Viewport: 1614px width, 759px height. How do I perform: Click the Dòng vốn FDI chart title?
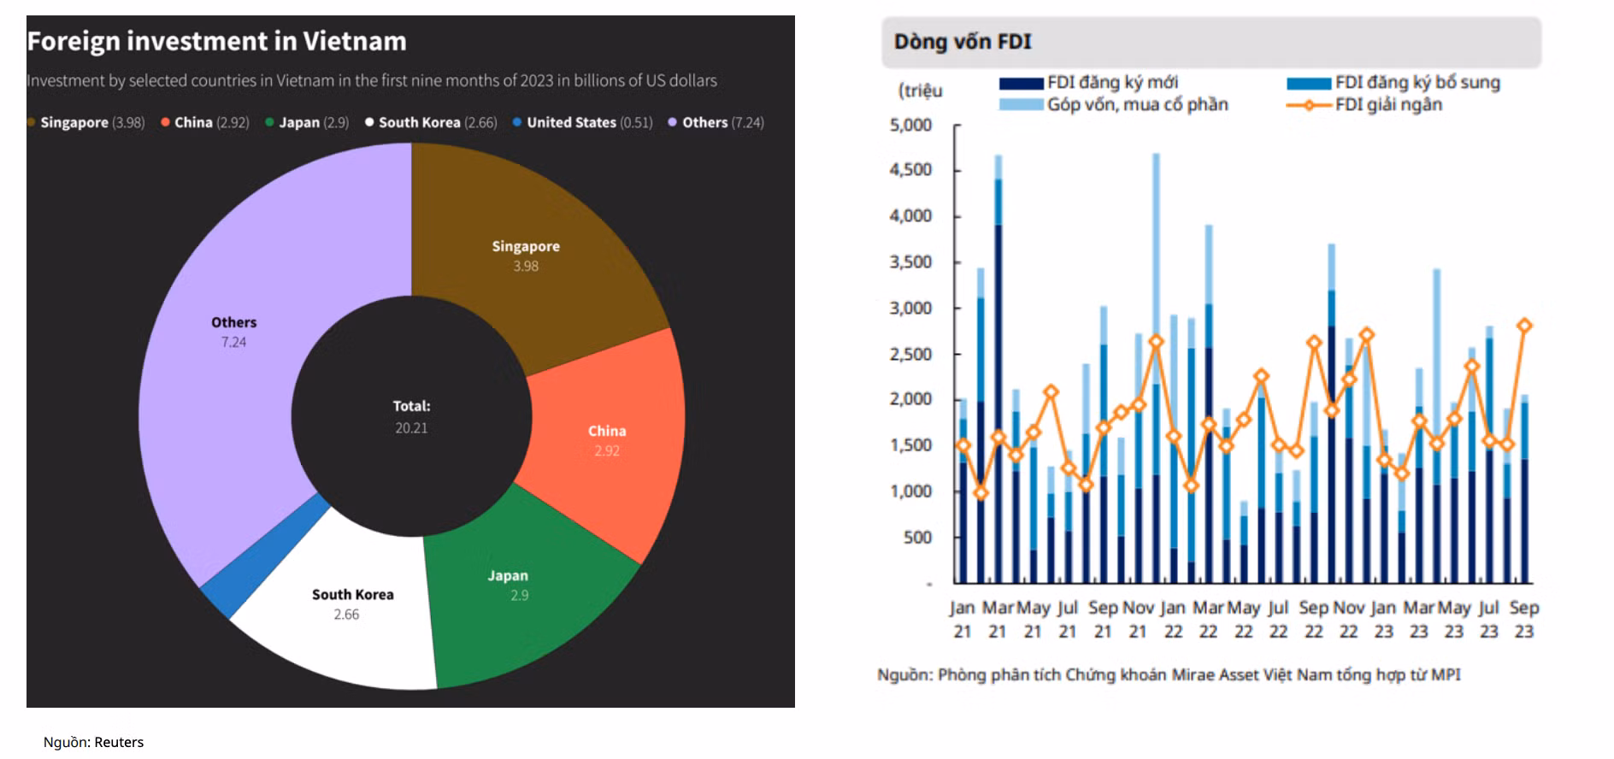963,42
